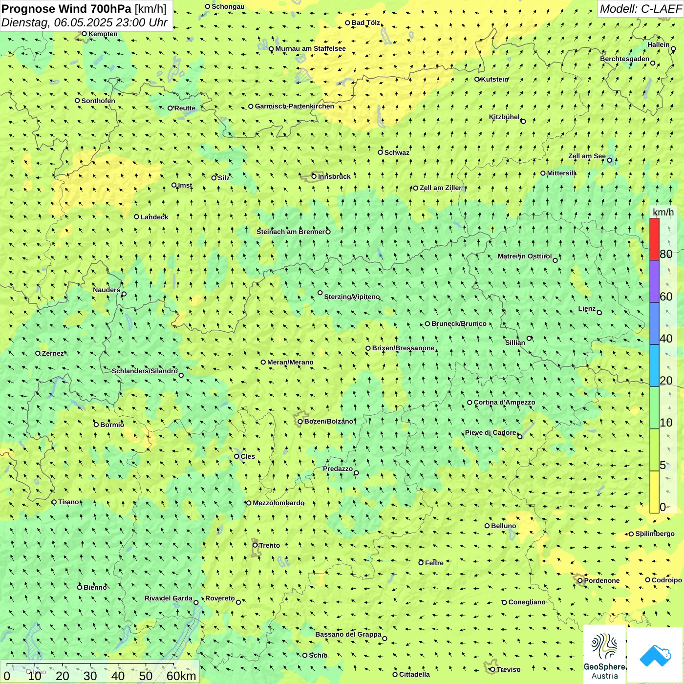The height and width of the screenshot is (684, 684).
Task: Select the Matrei in Osttirol label
Action: [x=525, y=256]
